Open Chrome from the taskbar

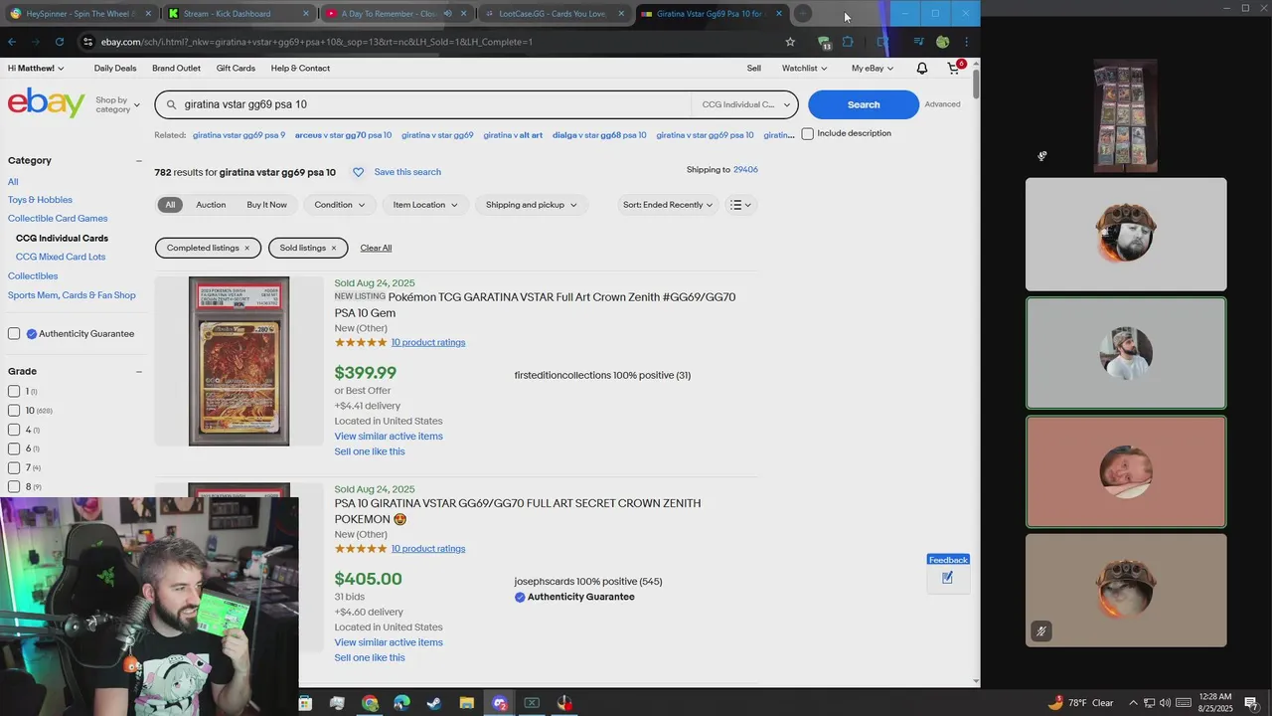(x=370, y=703)
